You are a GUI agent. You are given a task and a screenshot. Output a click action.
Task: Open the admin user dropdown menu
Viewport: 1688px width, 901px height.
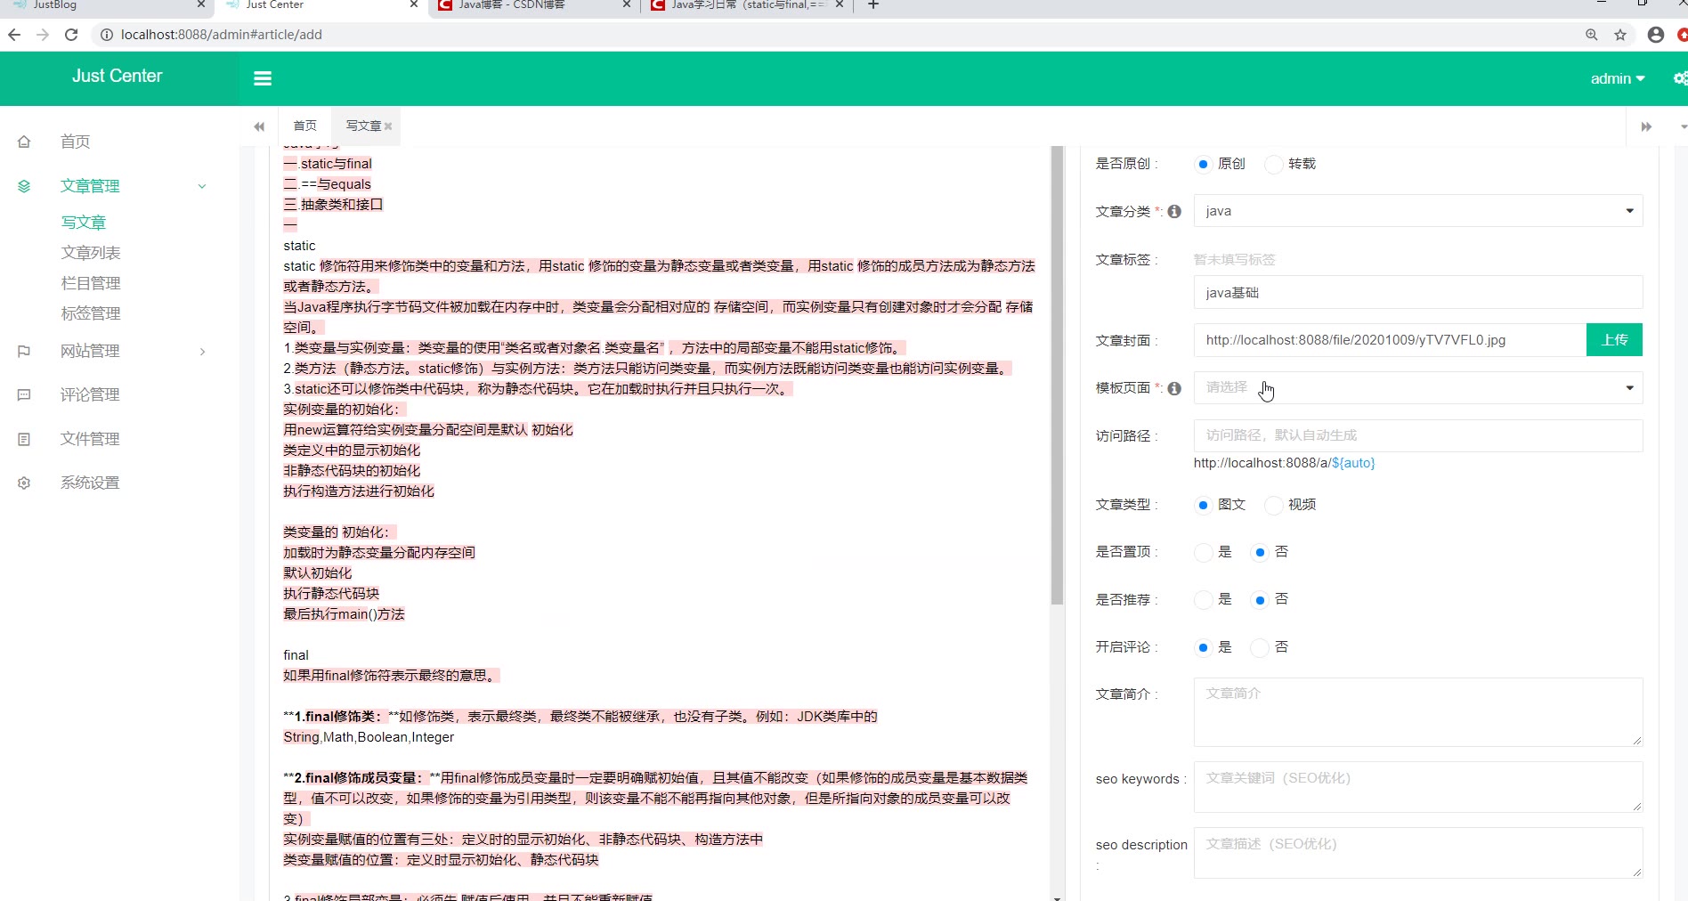click(x=1617, y=78)
